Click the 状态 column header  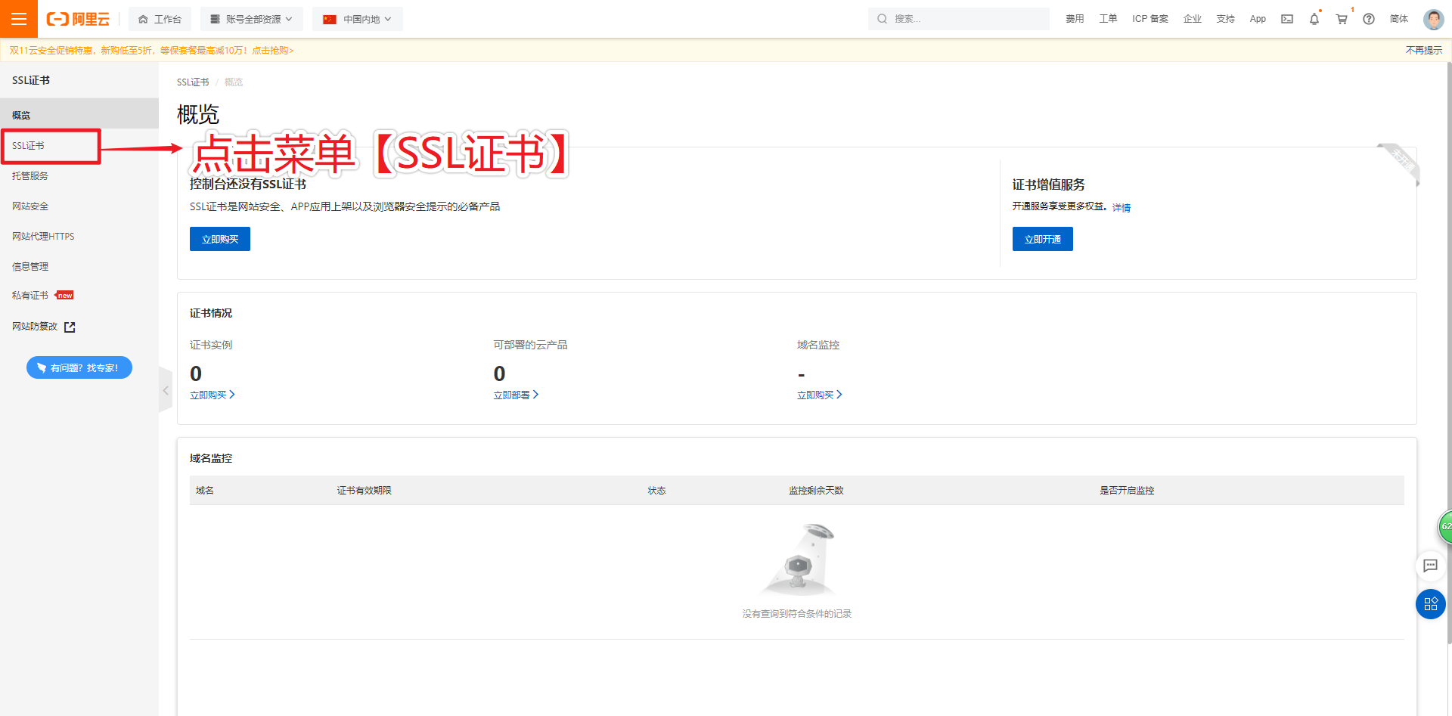[x=657, y=491]
